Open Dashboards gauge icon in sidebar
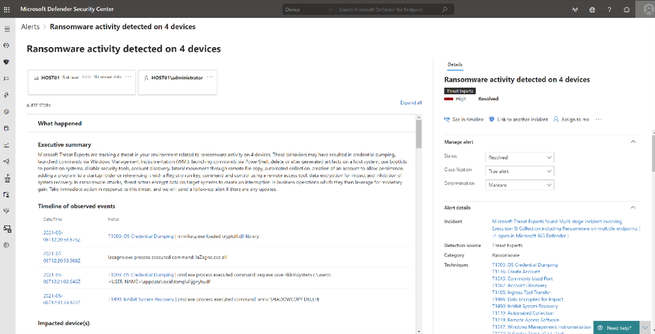This screenshot has height=334, width=655. point(7,45)
